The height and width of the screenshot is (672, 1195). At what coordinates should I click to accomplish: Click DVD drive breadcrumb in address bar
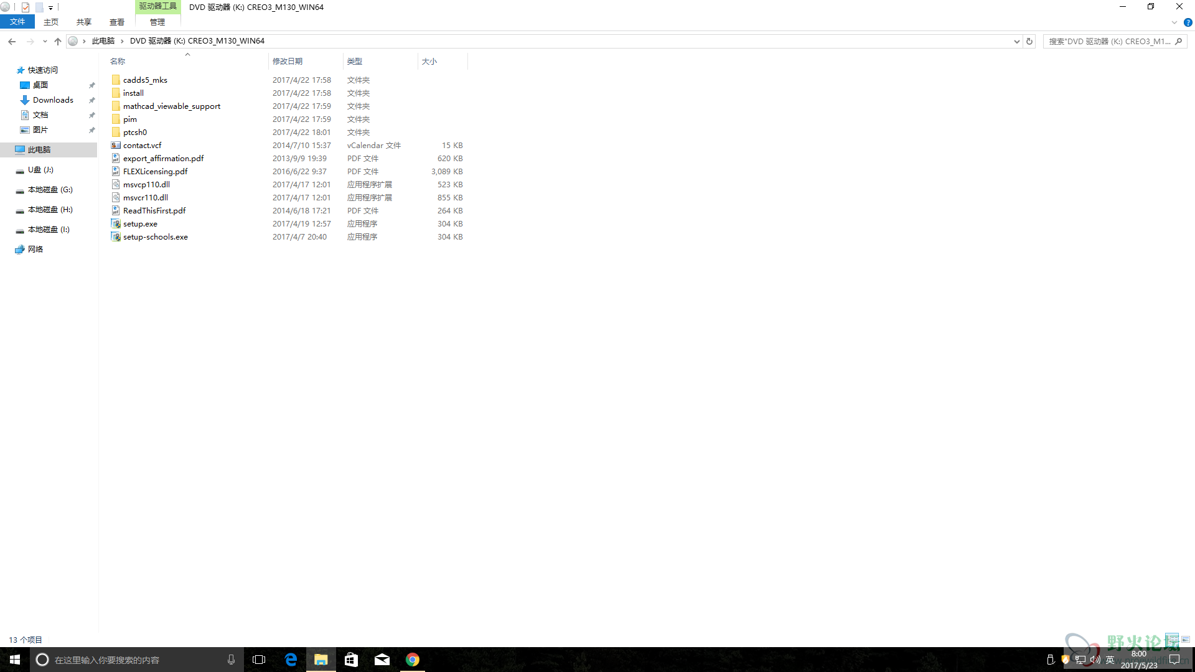(x=197, y=41)
